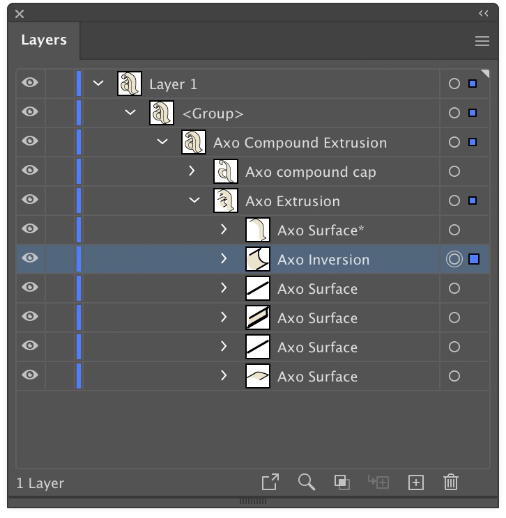Open the Layers panel hamburger menu
Image resolution: width=506 pixels, height=518 pixels.
pyautogui.click(x=482, y=41)
